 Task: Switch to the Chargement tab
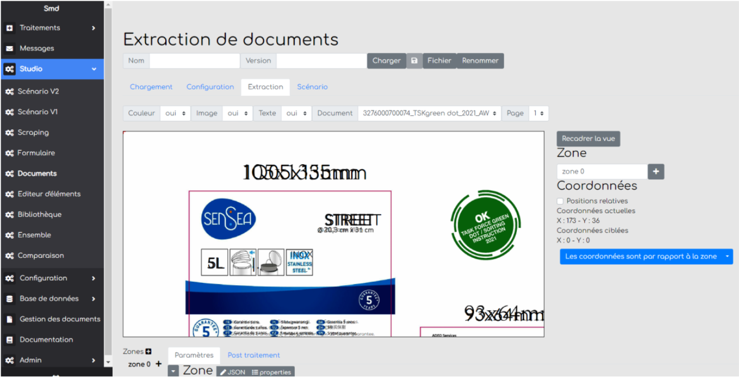click(x=151, y=87)
